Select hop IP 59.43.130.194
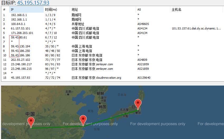224x139 pixels. pyautogui.click(x=21, y=46)
